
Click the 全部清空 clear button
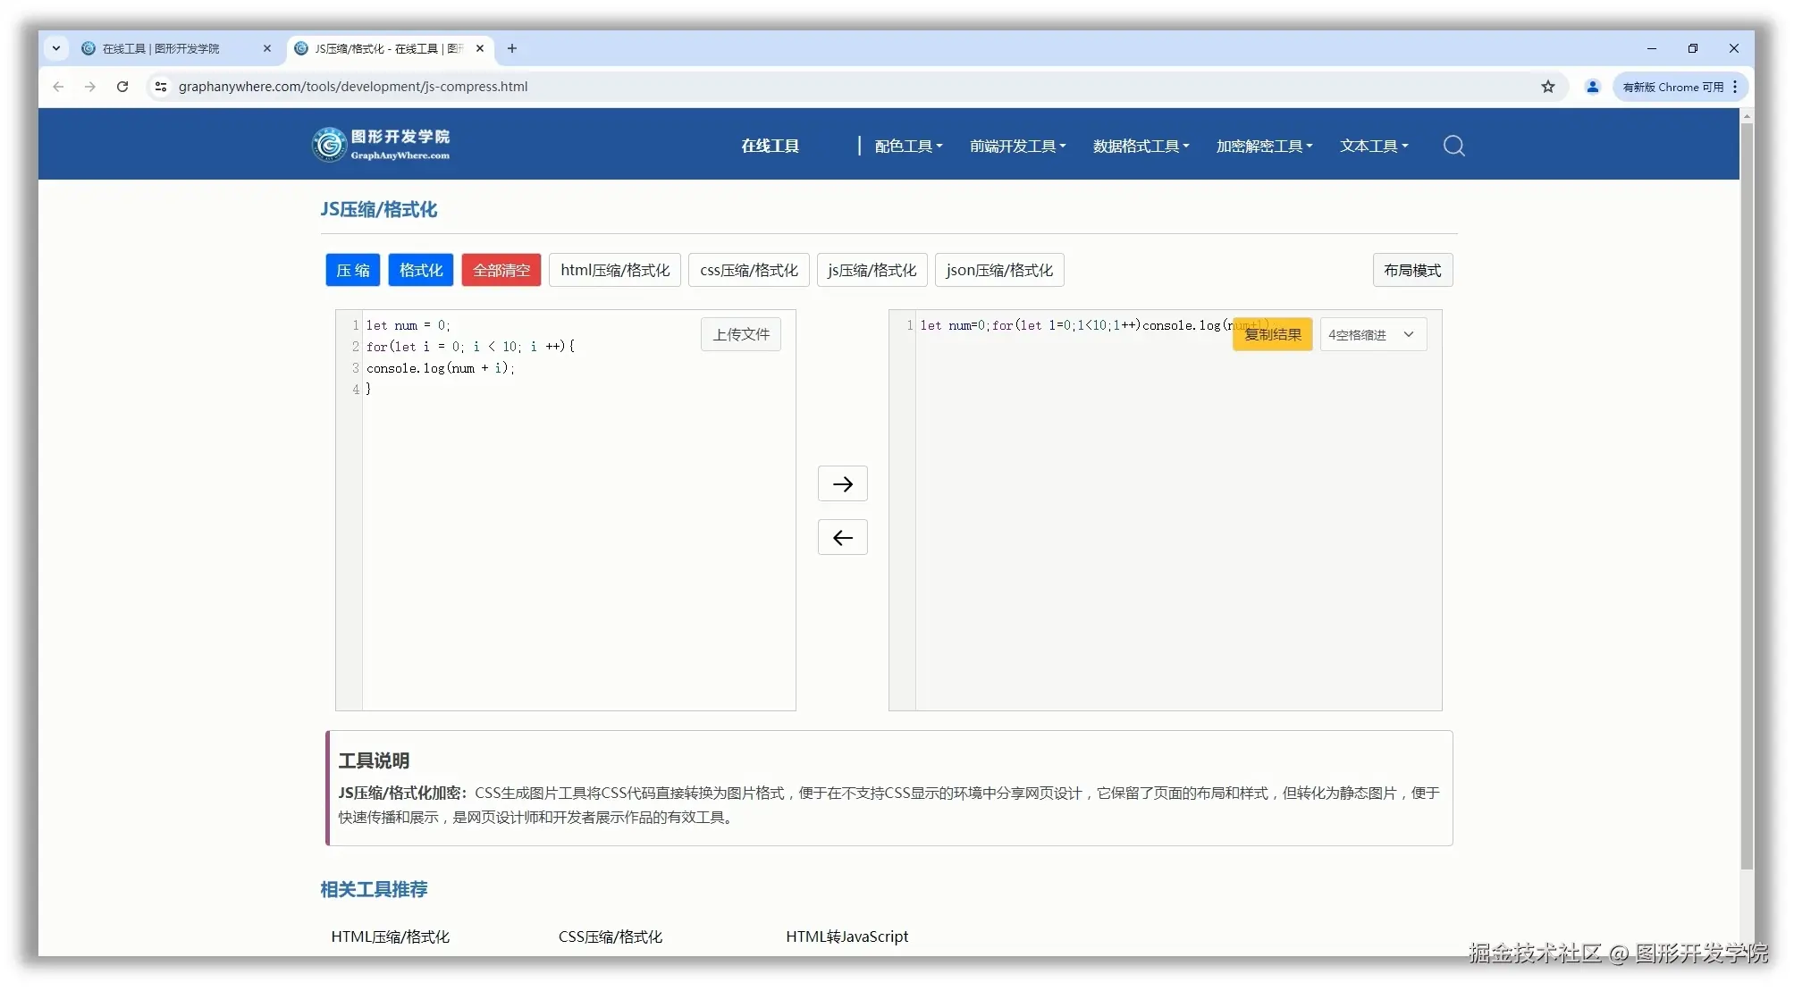(x=500, y=269)
